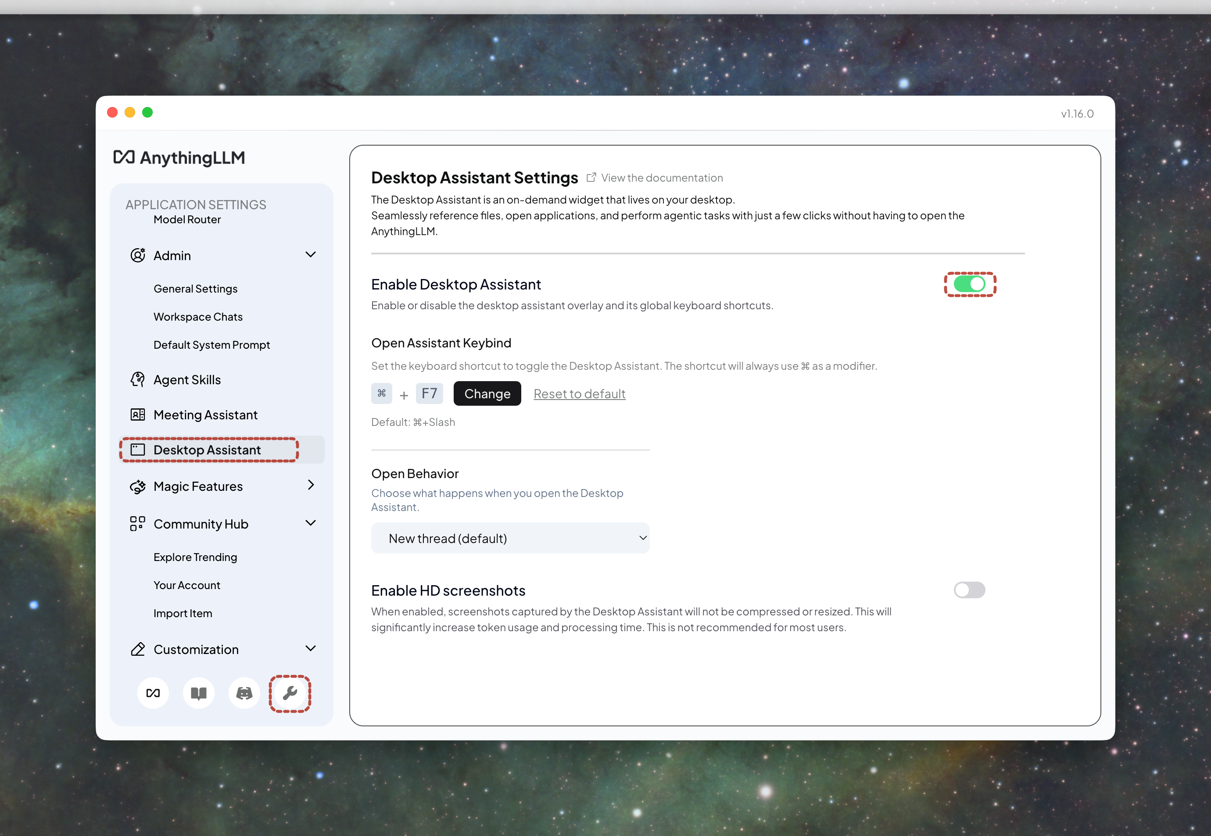Click the Change keybind button

[x=487, y=393]
